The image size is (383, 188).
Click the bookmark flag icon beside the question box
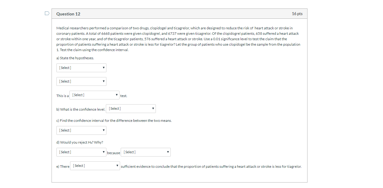click(x=47, y=13)
